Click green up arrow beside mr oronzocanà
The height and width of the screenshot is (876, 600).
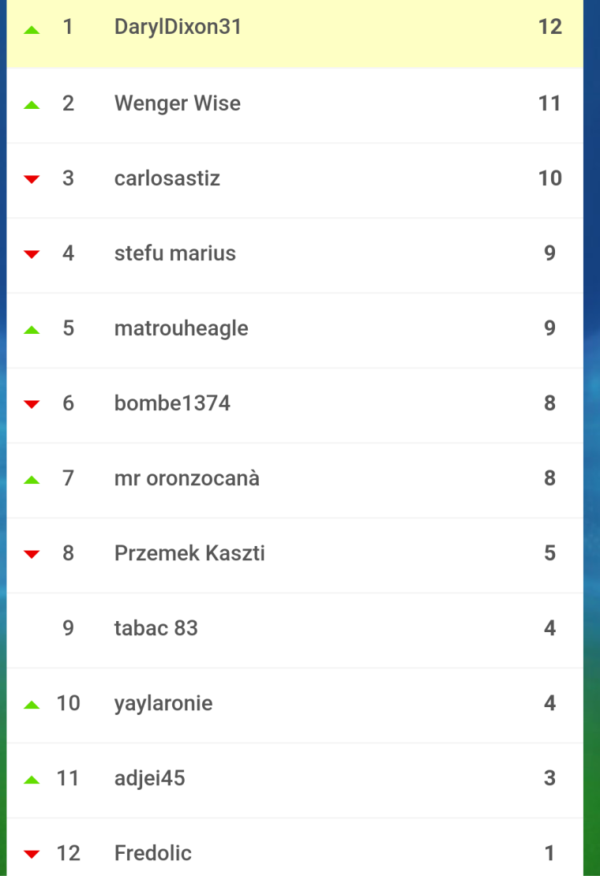32,480
